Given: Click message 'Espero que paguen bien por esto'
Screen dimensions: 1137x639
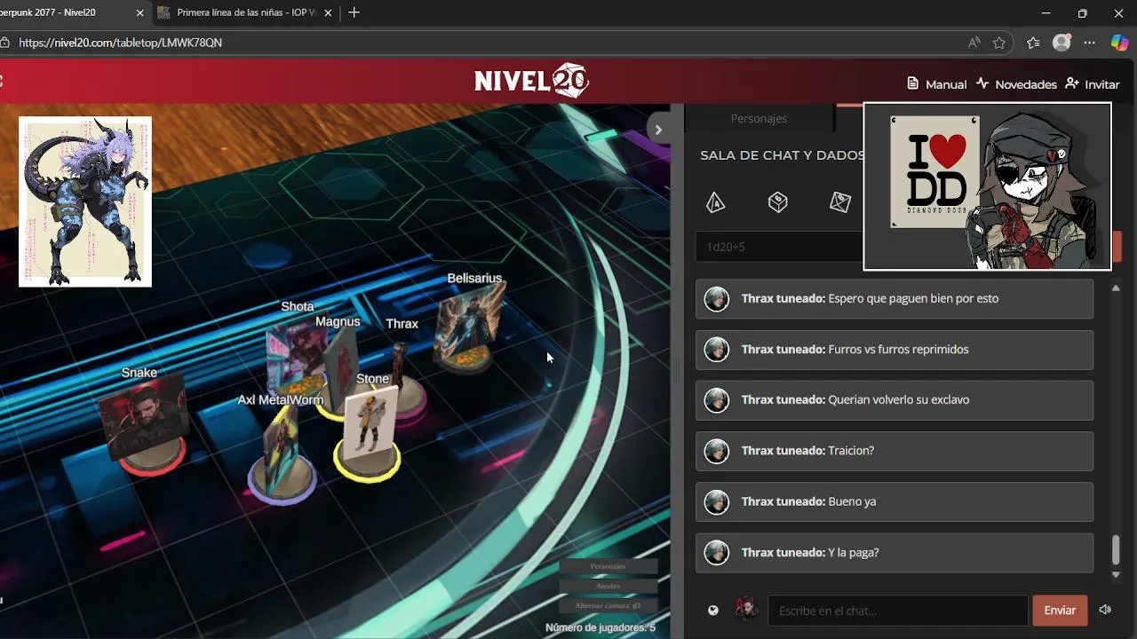Looking at the screenshot, I should coord(894,299).
